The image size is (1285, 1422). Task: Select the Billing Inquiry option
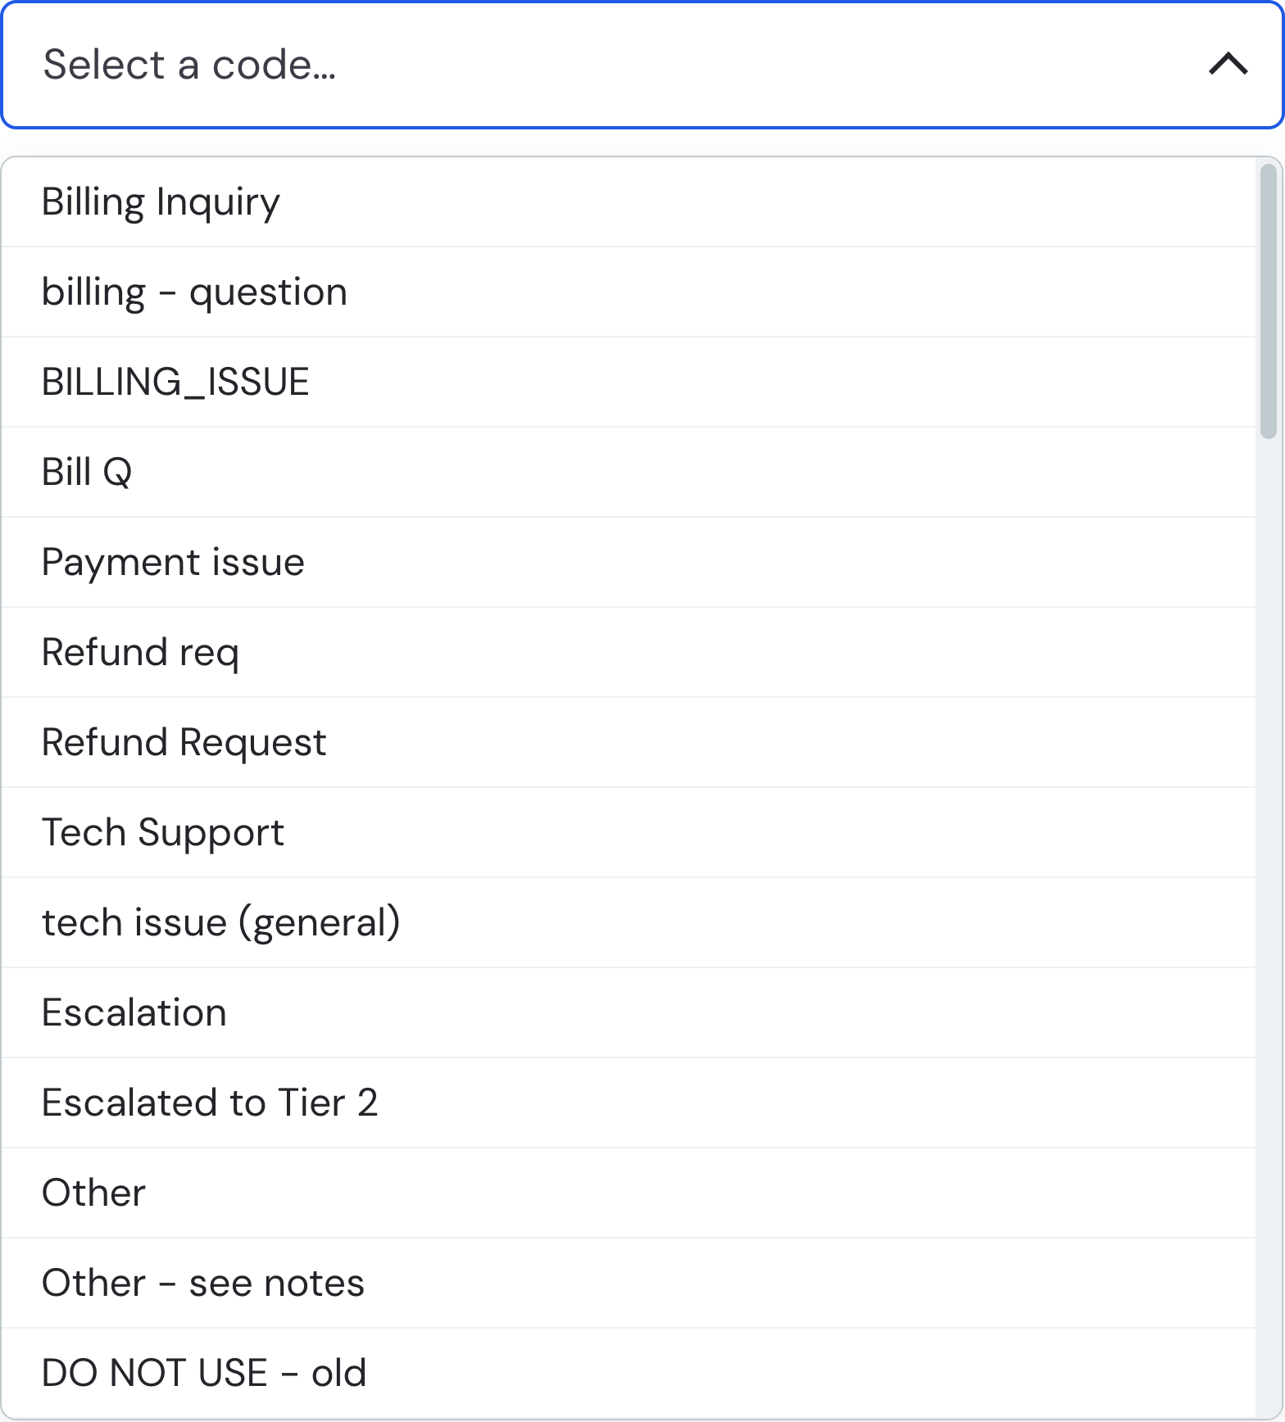[629, 202]
